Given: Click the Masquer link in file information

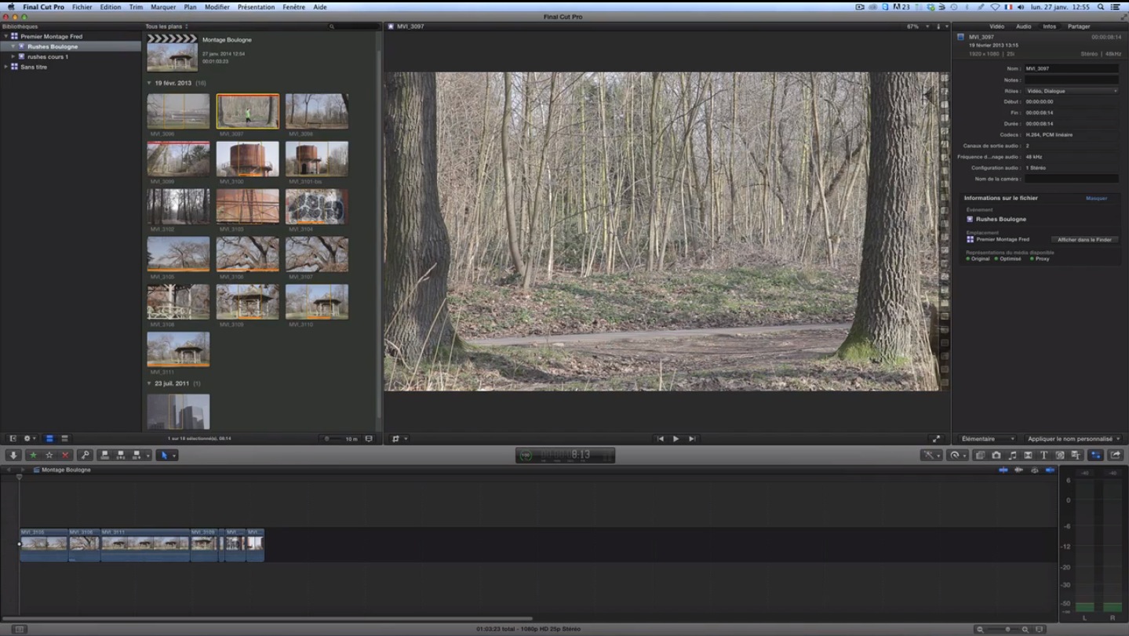Looking at the screenshot, I should pos(1098,198).
